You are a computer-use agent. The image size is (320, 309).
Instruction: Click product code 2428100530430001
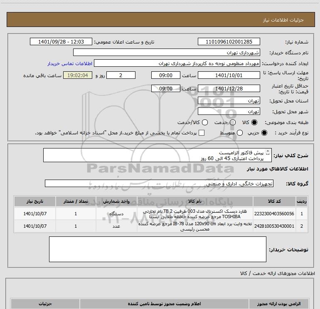(x=274, y=226)
